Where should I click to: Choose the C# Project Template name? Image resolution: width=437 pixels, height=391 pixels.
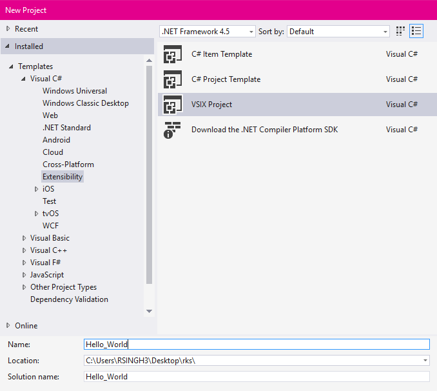[226, 79]
